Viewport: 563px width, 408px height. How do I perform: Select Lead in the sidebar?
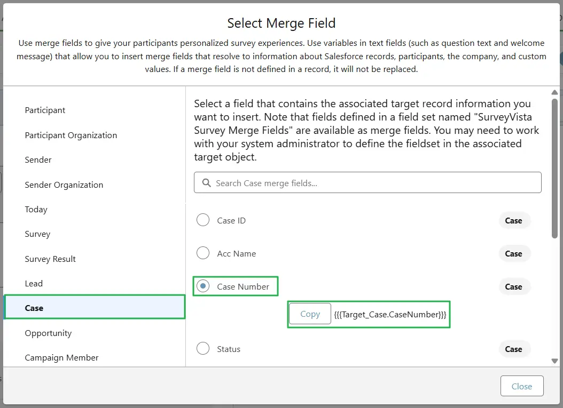(x=34, y=283)
